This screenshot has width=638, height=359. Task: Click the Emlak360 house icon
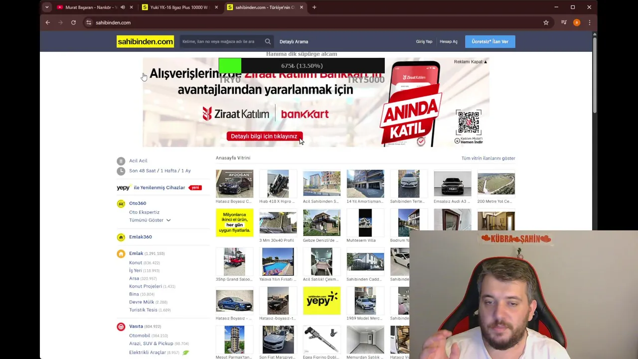click(121, 237)
